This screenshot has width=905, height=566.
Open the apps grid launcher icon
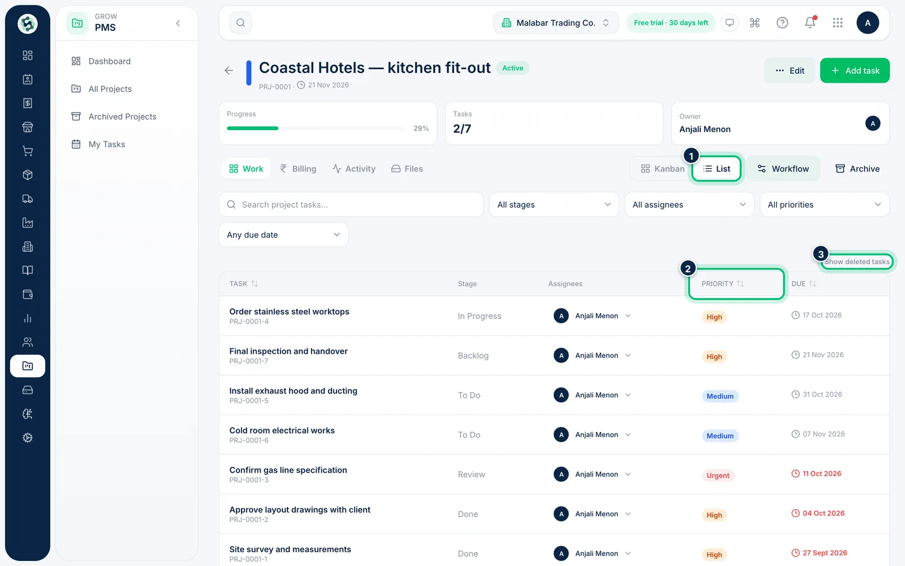838,23
